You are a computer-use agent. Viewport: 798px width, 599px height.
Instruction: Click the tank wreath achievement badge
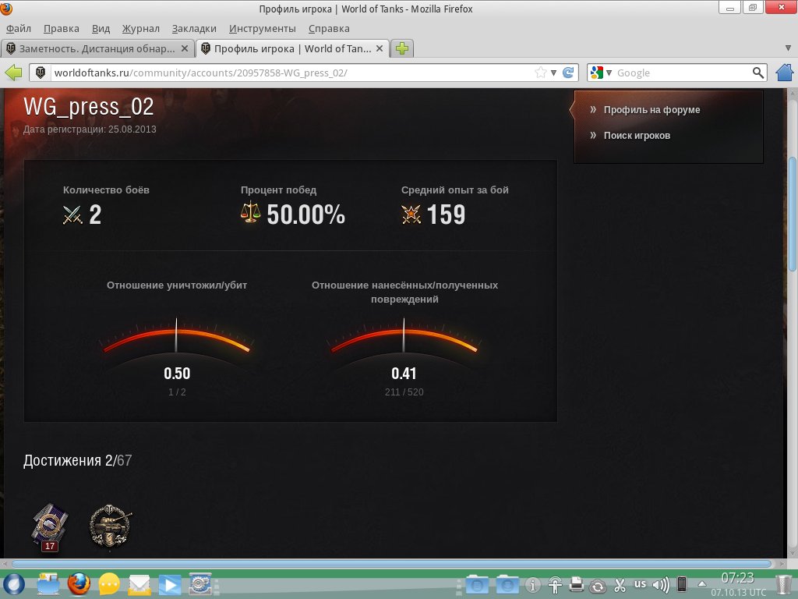[110, 526]
